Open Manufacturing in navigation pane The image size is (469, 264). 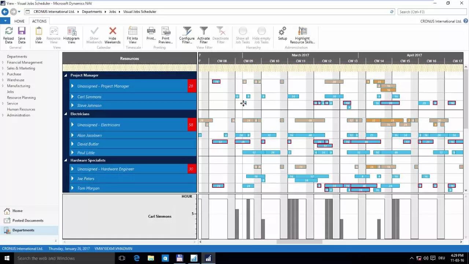coord(18,86)
